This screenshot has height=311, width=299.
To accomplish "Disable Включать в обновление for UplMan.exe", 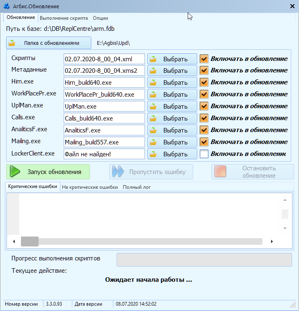I will click(x=204, y=106).
